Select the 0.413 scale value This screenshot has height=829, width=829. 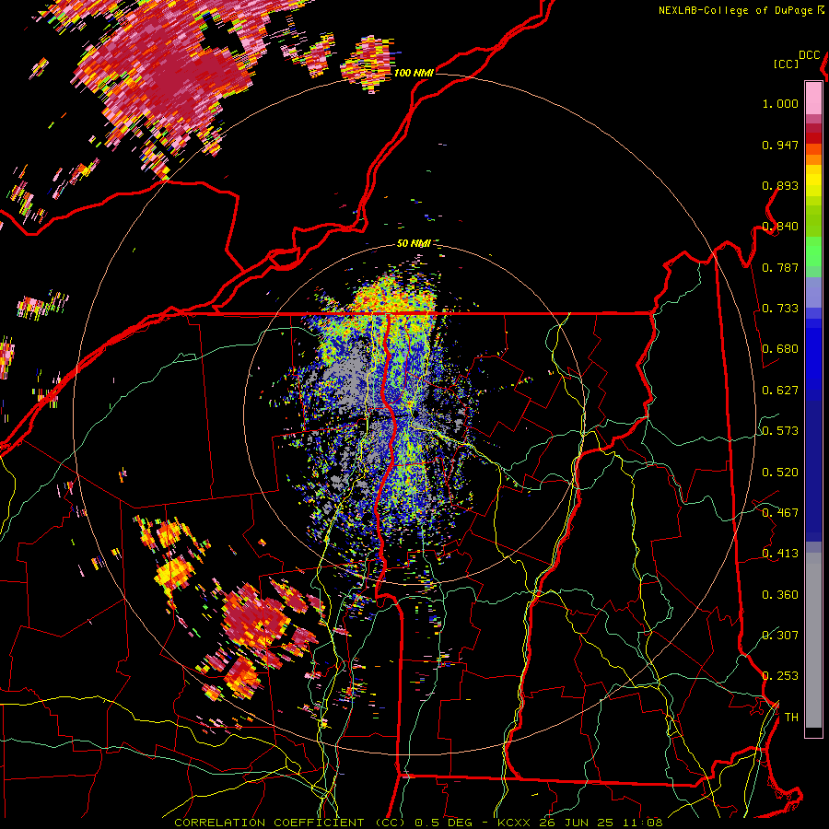780,554
